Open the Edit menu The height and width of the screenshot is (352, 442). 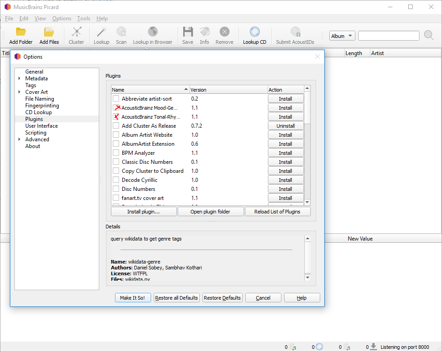(x=23, y=19)
